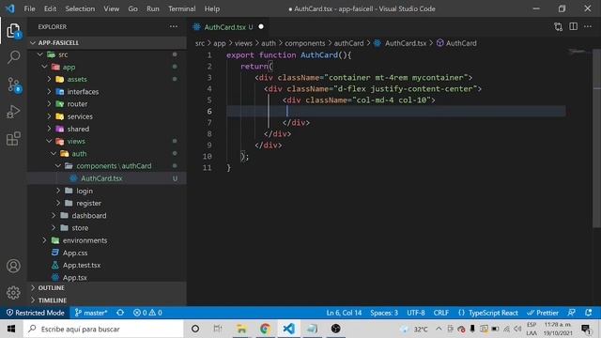Close the AuthCard.tsx tab via unsaved dot
Viewport: 601px width, 338px height.
[x=261, y=26]
